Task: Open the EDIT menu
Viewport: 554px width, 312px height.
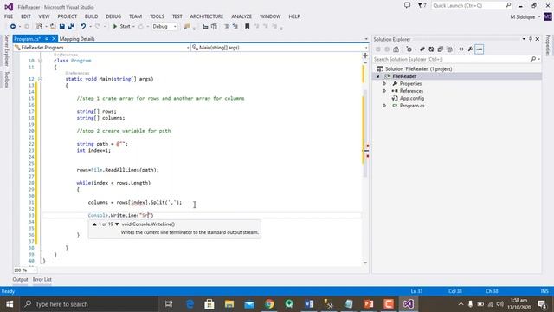Action: [x=26, y=16]
